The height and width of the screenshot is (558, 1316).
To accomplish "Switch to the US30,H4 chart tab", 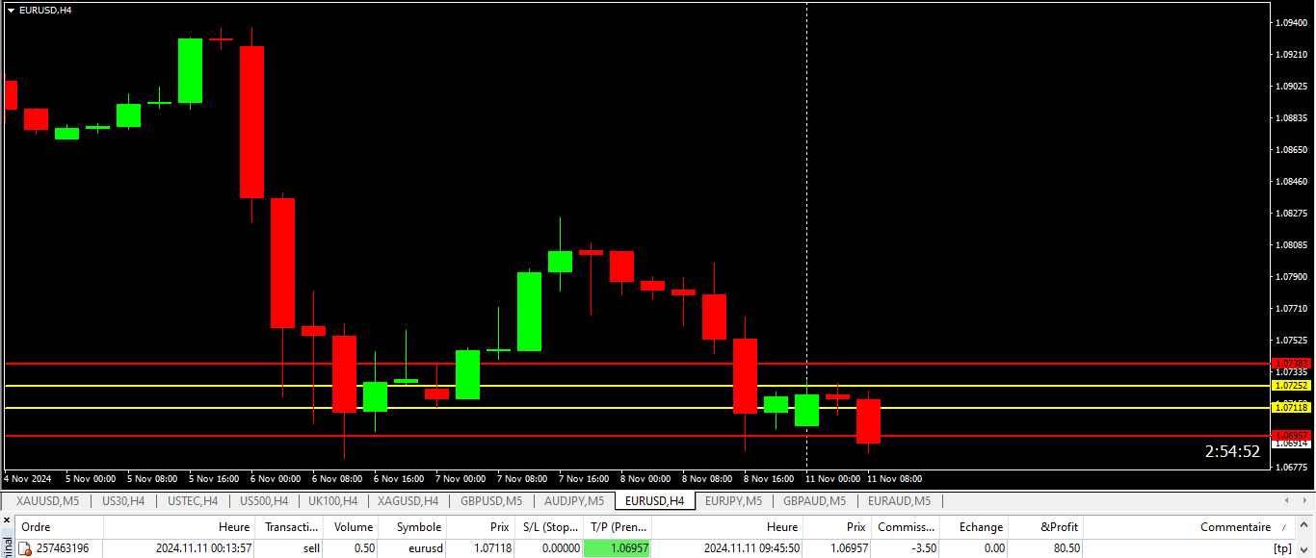I will click(x=123, y=501).
